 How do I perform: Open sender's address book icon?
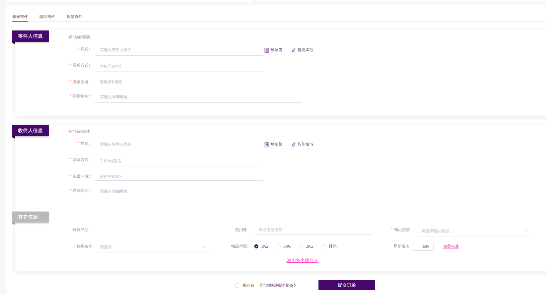267,50
